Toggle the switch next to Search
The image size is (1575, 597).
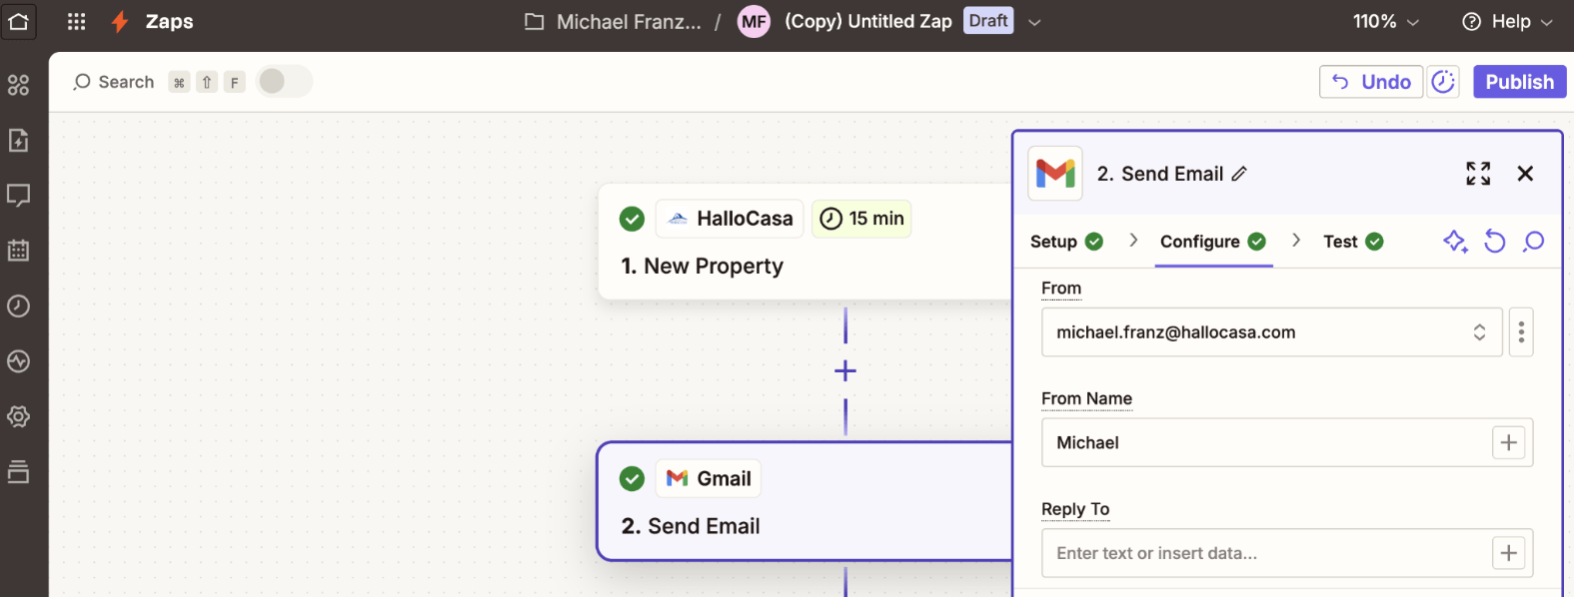(x=285, y=82)
